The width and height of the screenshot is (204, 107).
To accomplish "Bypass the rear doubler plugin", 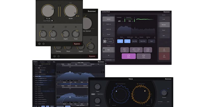I will [x=92, y=56].
